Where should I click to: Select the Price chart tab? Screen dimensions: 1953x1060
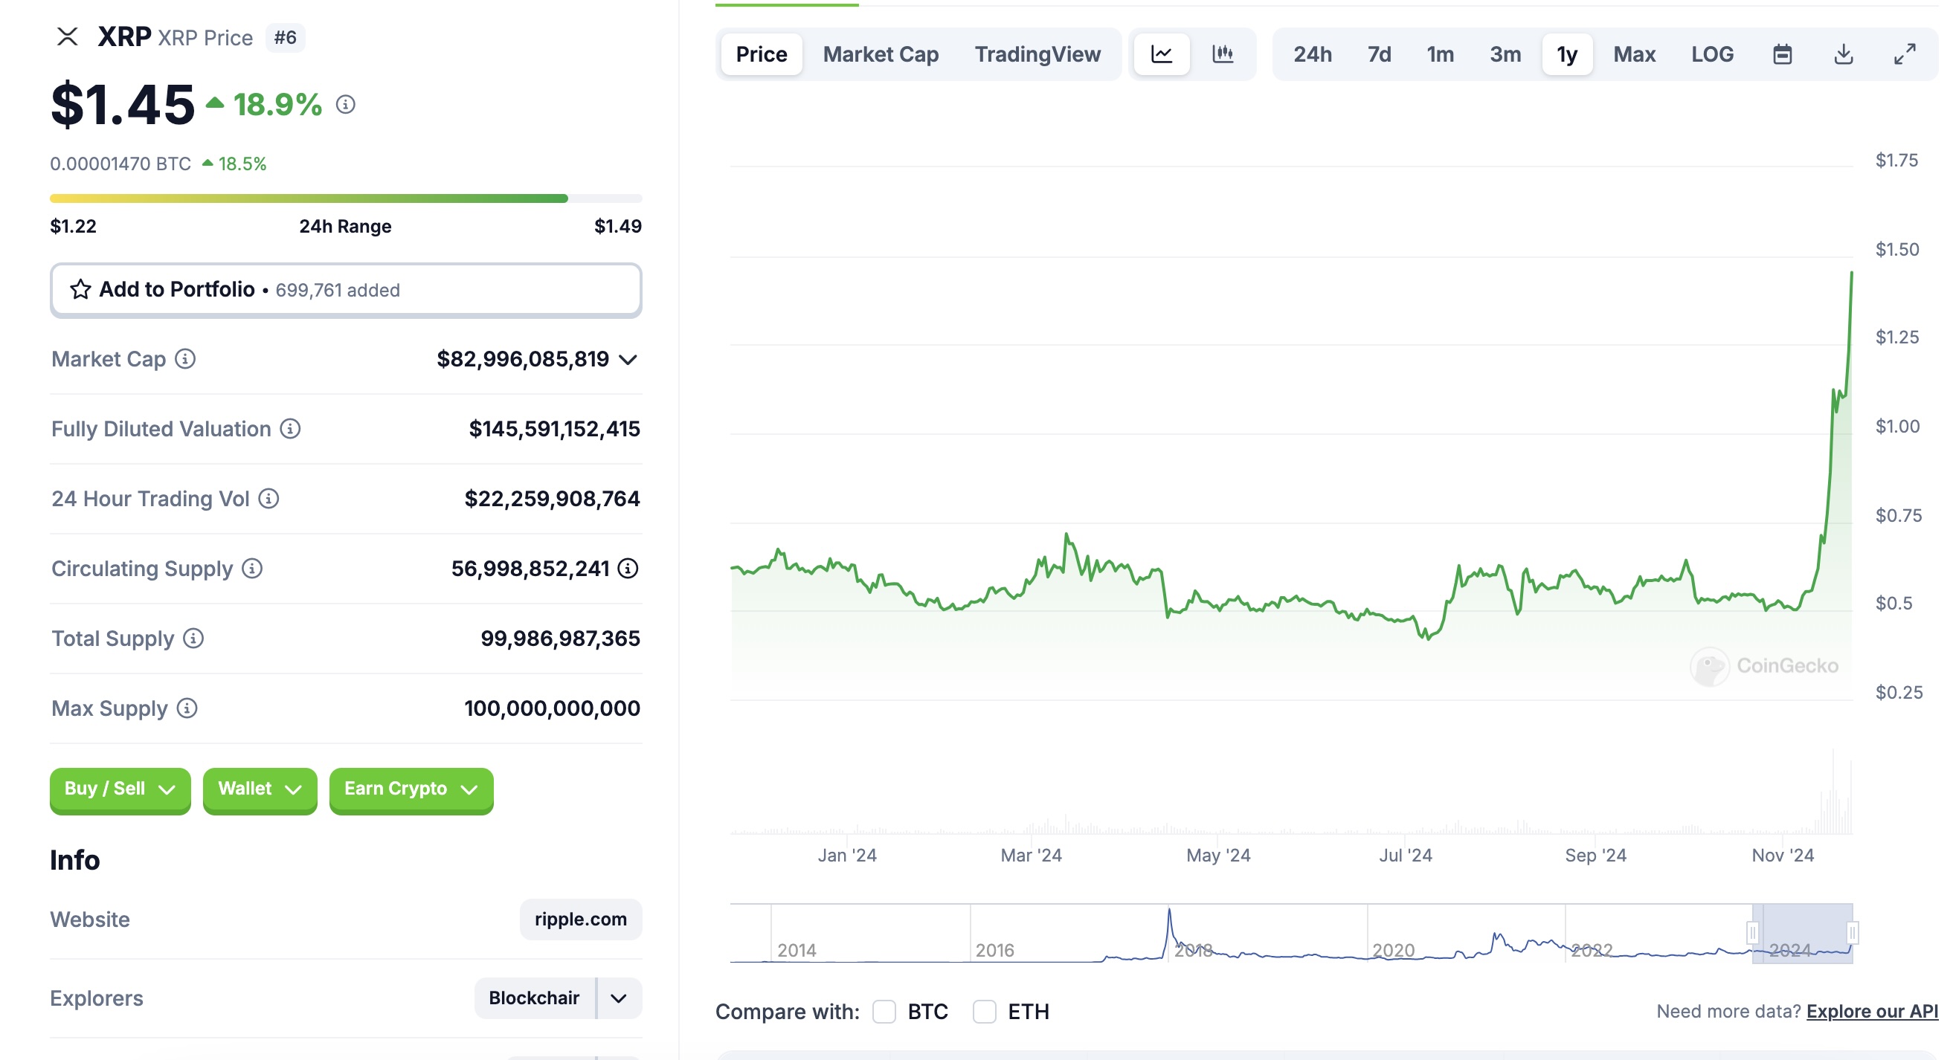pos(761,54)
